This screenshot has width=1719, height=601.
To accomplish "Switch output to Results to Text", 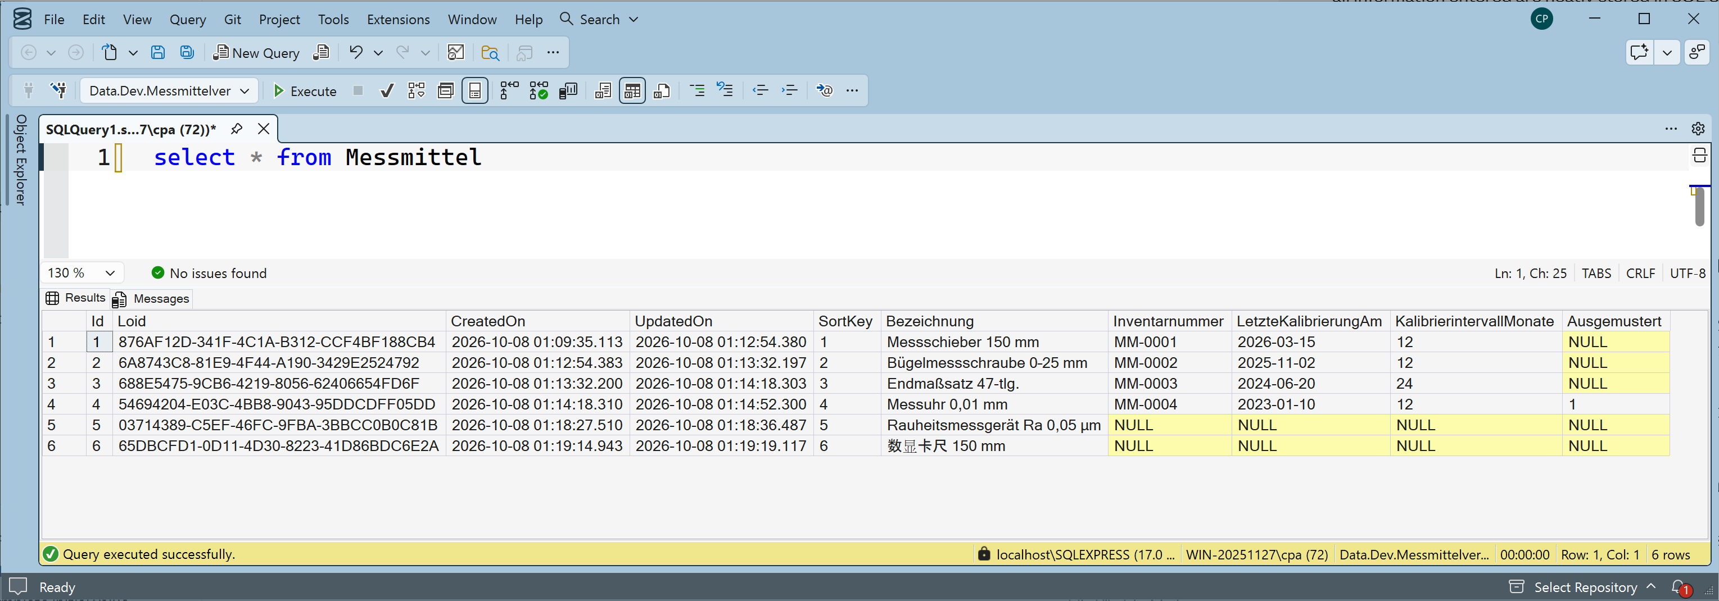I will 603,91.
